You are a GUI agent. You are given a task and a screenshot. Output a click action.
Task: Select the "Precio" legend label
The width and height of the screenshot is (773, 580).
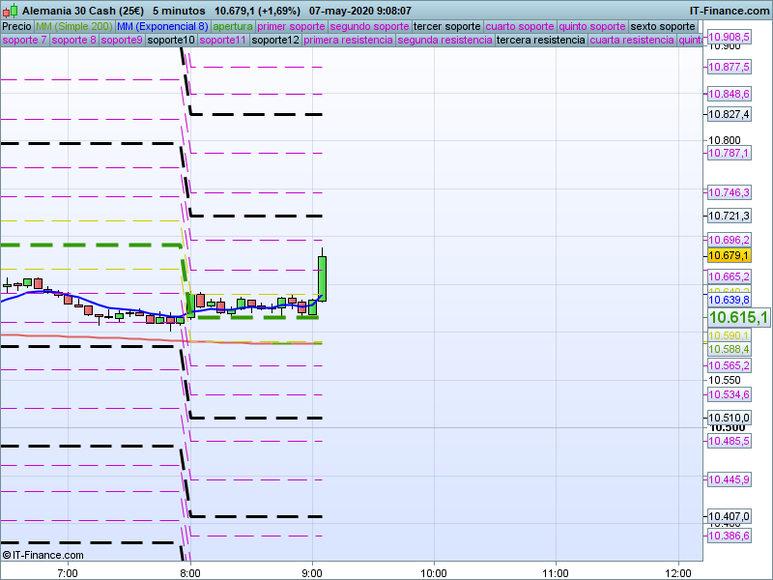[x=16, y=26]
